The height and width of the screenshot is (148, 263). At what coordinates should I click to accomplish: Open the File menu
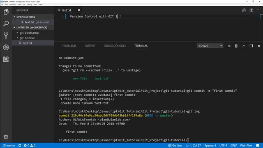point(2,5)
